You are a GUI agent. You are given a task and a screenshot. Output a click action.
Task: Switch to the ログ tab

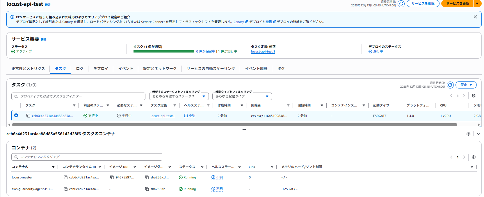pos(79,69)
